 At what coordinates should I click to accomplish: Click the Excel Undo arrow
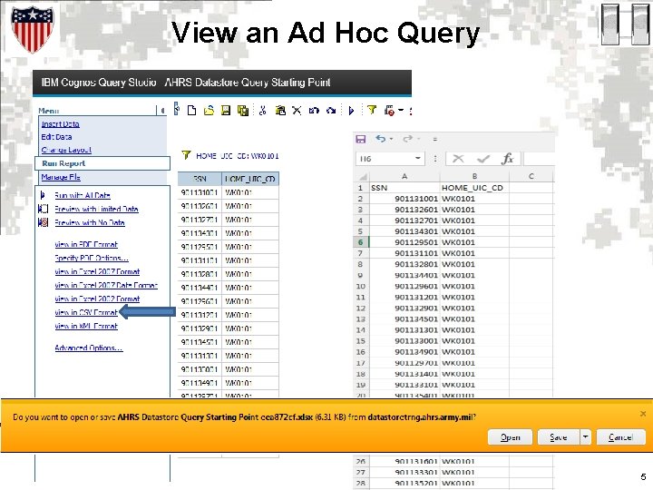380,138
